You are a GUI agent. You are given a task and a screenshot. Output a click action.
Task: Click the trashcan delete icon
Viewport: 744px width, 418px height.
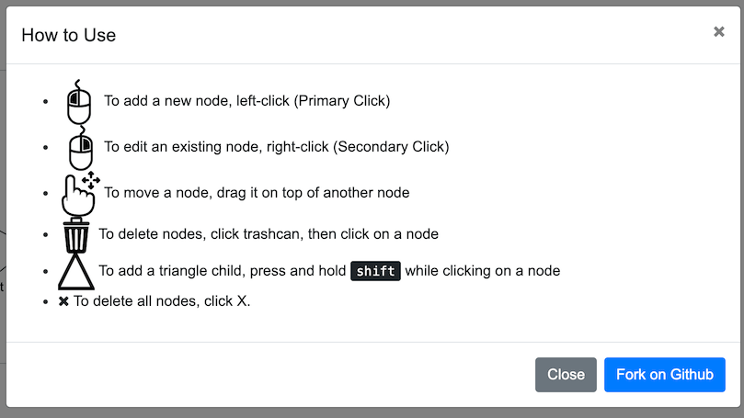[76, 234]
